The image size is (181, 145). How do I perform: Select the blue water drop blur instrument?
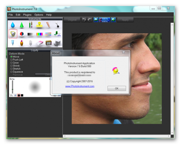click(13, 25)
